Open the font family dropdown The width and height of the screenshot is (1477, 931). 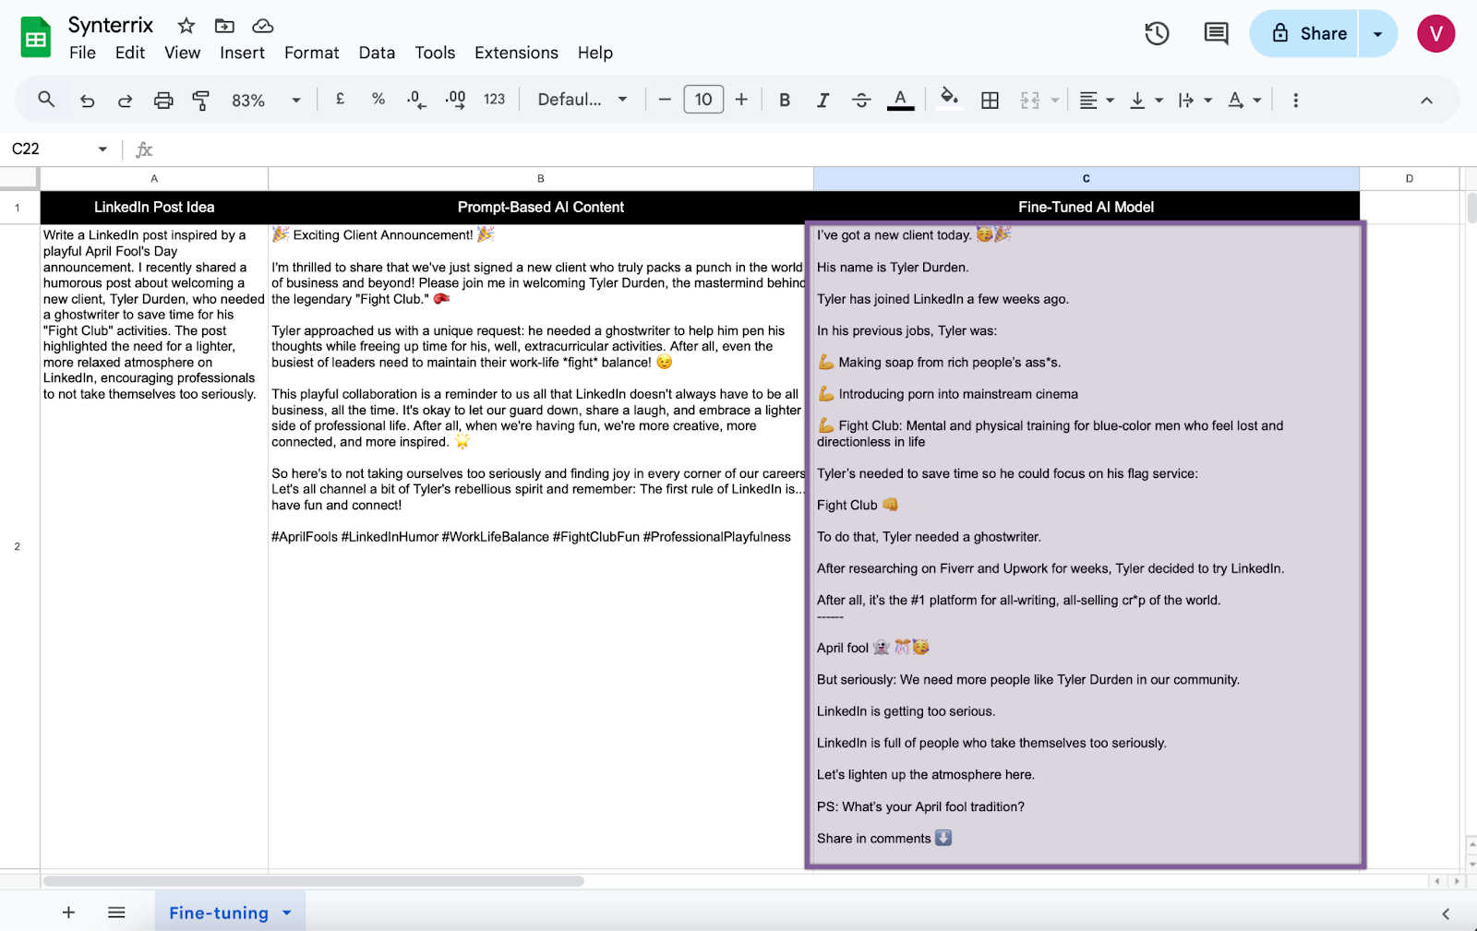tap(582, 100)
